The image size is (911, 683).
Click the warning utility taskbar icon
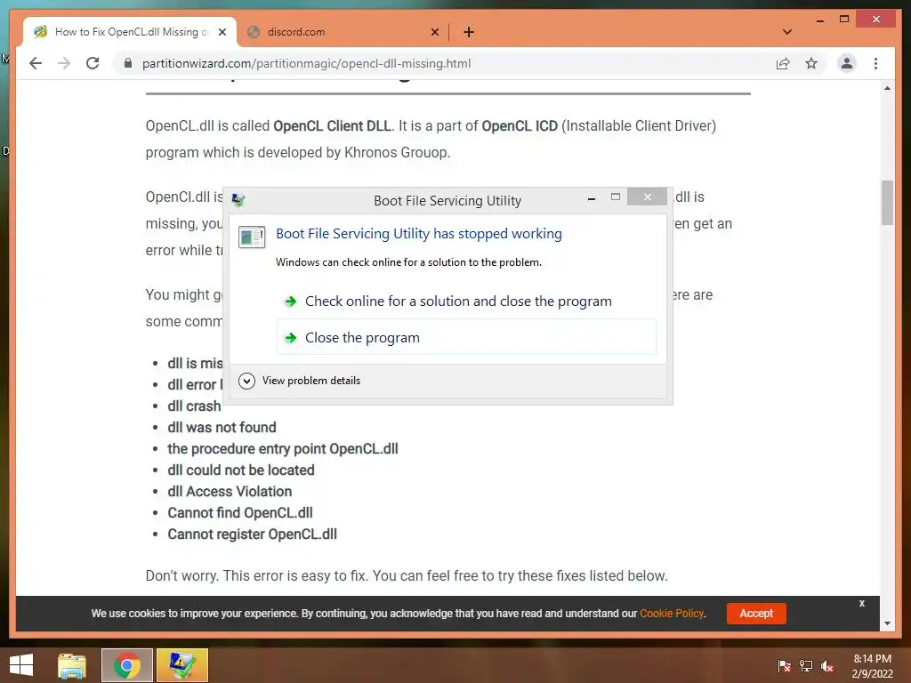(181, 665)
